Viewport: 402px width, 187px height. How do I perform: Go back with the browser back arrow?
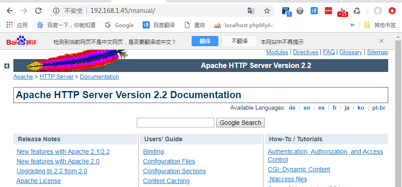click(x=10, y=11)
